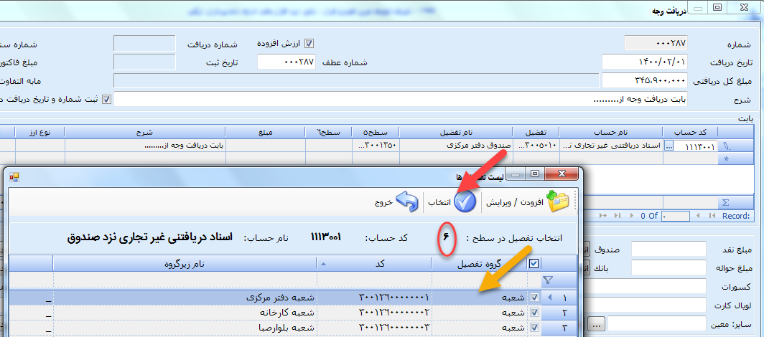Viewport: 764px width, 337px height.
Task: Click the شرح description text field
Action: (x=401, y=99)
